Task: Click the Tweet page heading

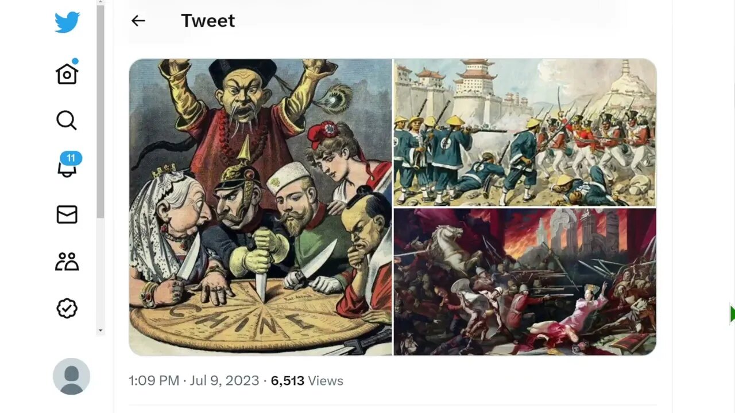Action: tap(208, 21)
